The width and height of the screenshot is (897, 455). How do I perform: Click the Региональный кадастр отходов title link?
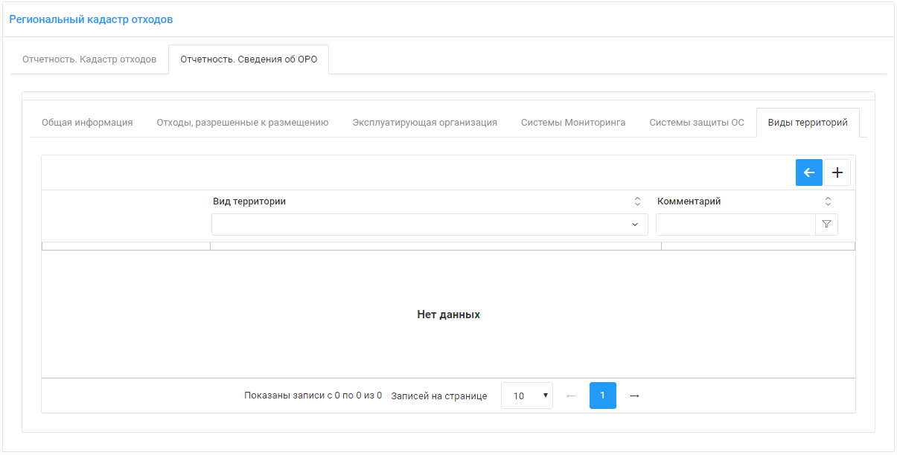point(91,19)
